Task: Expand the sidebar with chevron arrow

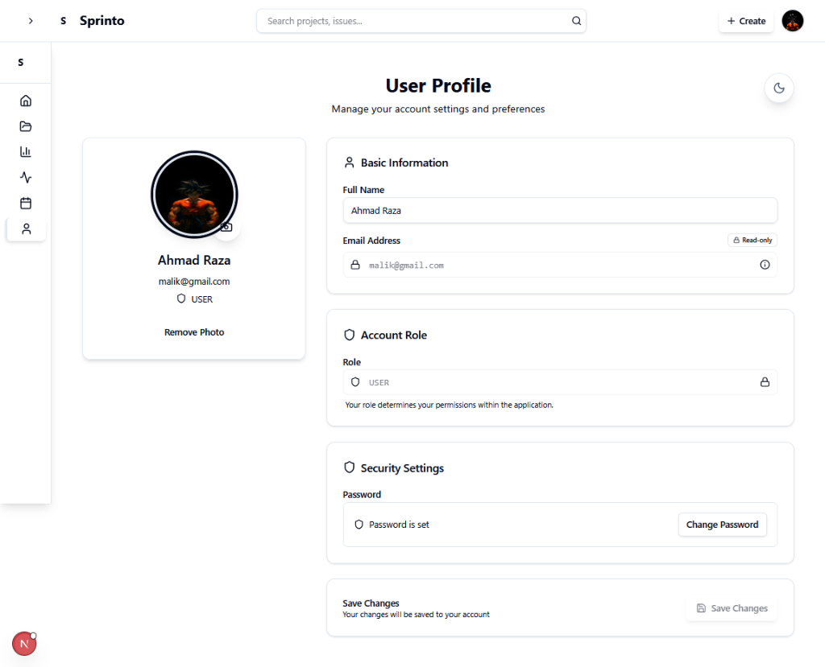Action: tap(31, 21)
